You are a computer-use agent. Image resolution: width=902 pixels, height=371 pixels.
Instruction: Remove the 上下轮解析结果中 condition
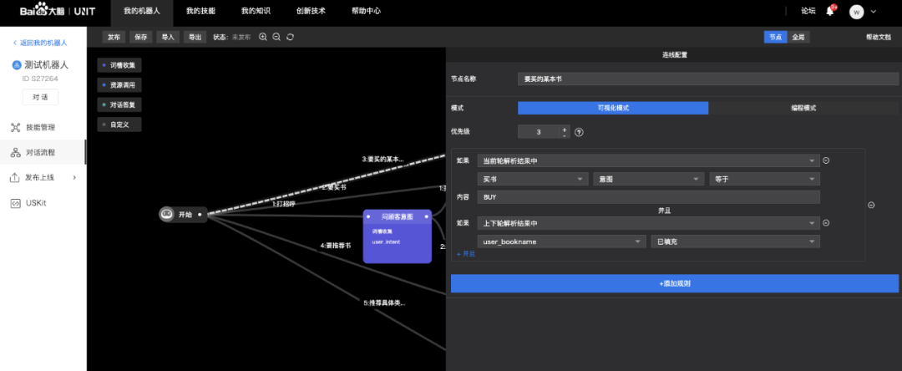826,223
